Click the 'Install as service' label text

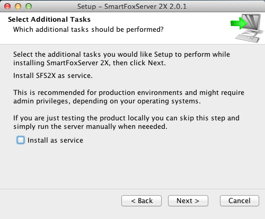point(55,141)
